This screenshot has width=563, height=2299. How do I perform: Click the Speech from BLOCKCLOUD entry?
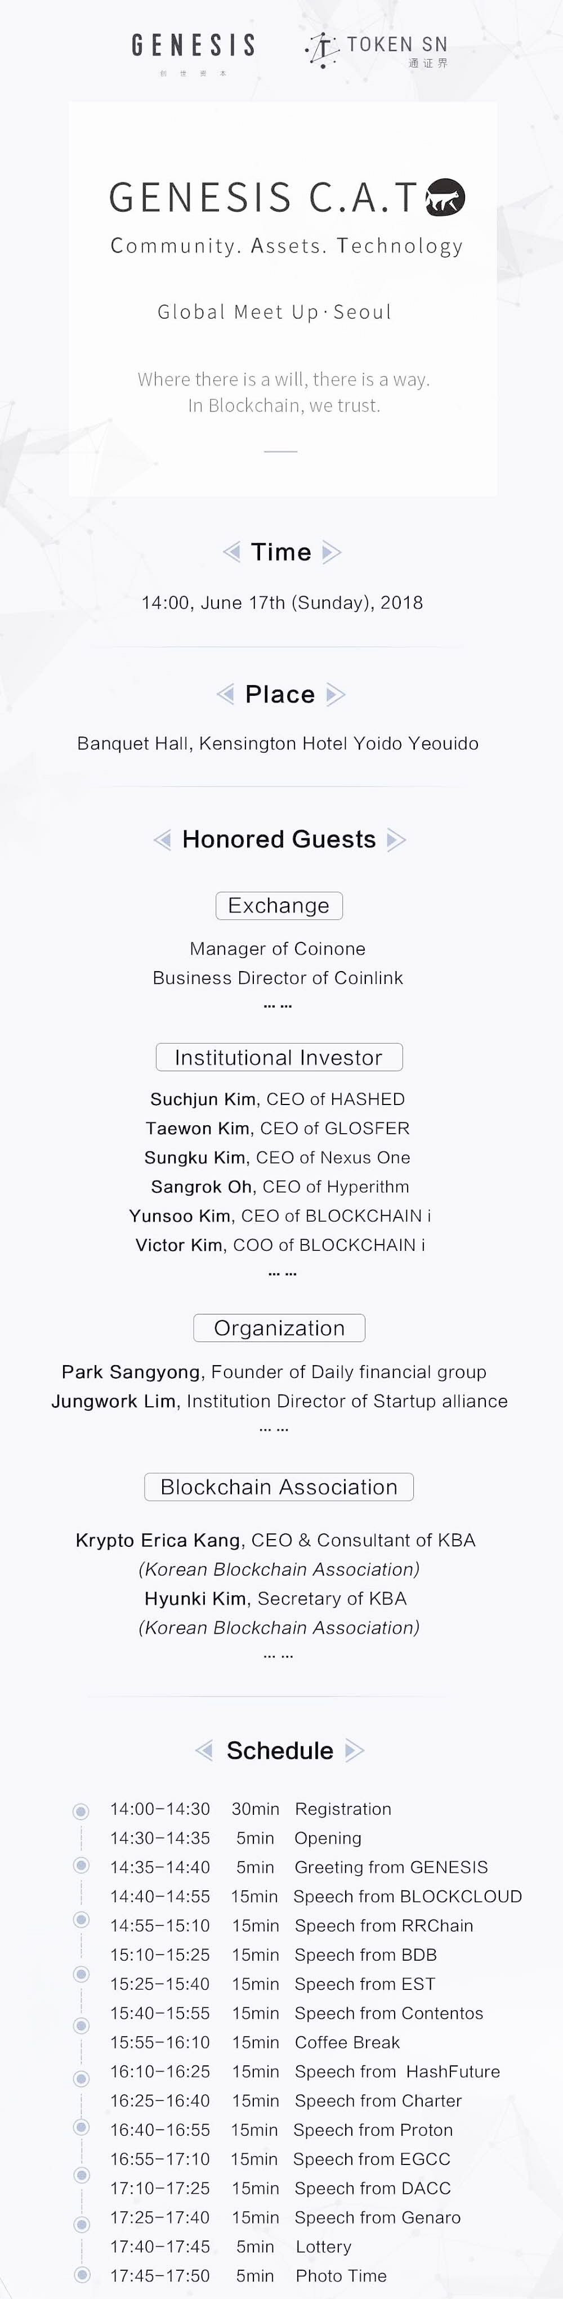point(407,1895)
